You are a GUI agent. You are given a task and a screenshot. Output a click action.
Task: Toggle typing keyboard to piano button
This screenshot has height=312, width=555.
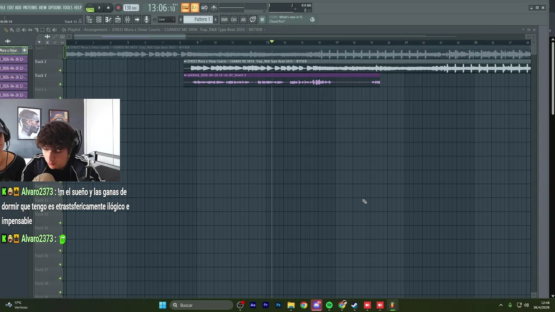(185, 7)
